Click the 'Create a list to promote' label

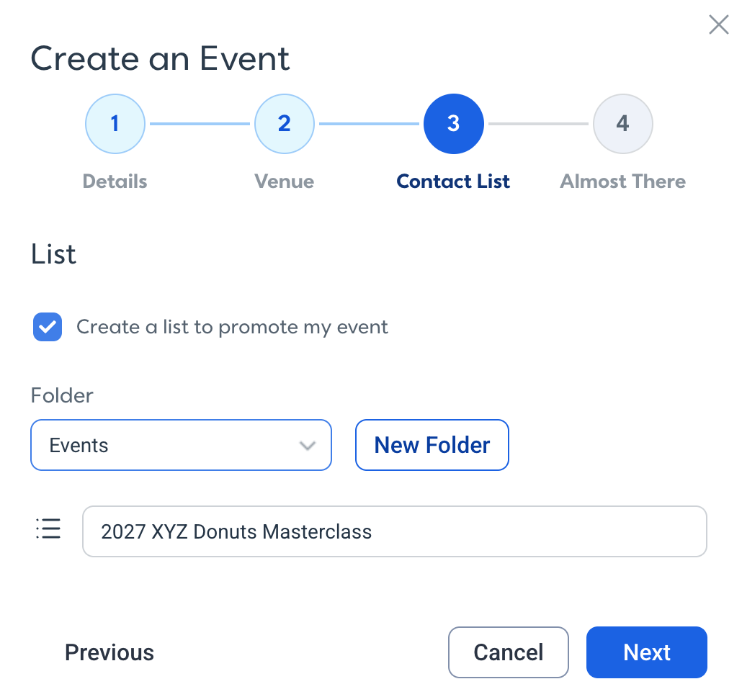tap(232, 327)
